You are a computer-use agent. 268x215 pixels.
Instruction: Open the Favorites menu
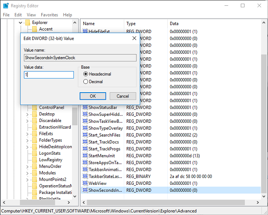[49, 15]
